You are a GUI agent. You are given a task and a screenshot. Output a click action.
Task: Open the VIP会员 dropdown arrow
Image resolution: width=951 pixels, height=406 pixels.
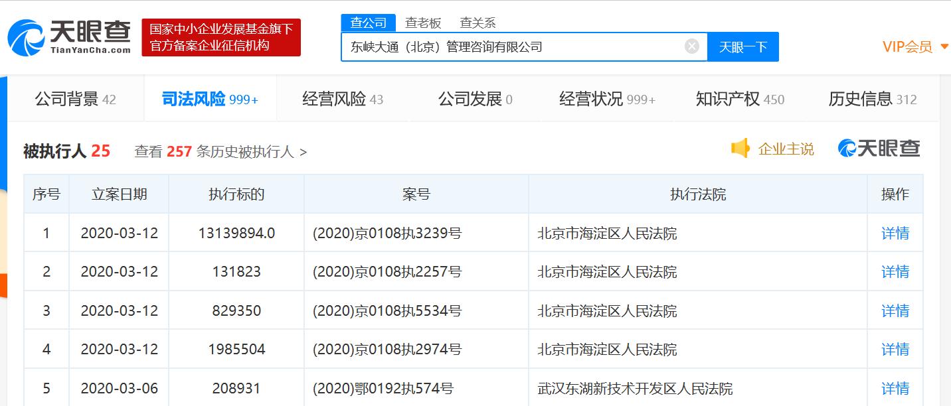click(944, 47)
